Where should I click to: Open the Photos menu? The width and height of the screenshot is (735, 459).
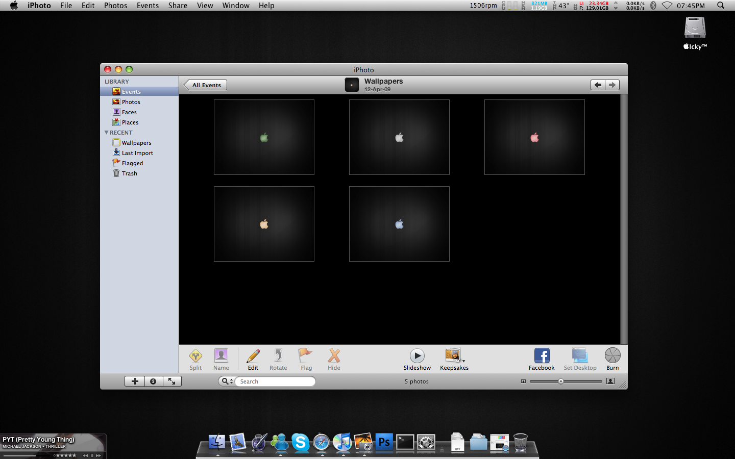tap(115, 6)
